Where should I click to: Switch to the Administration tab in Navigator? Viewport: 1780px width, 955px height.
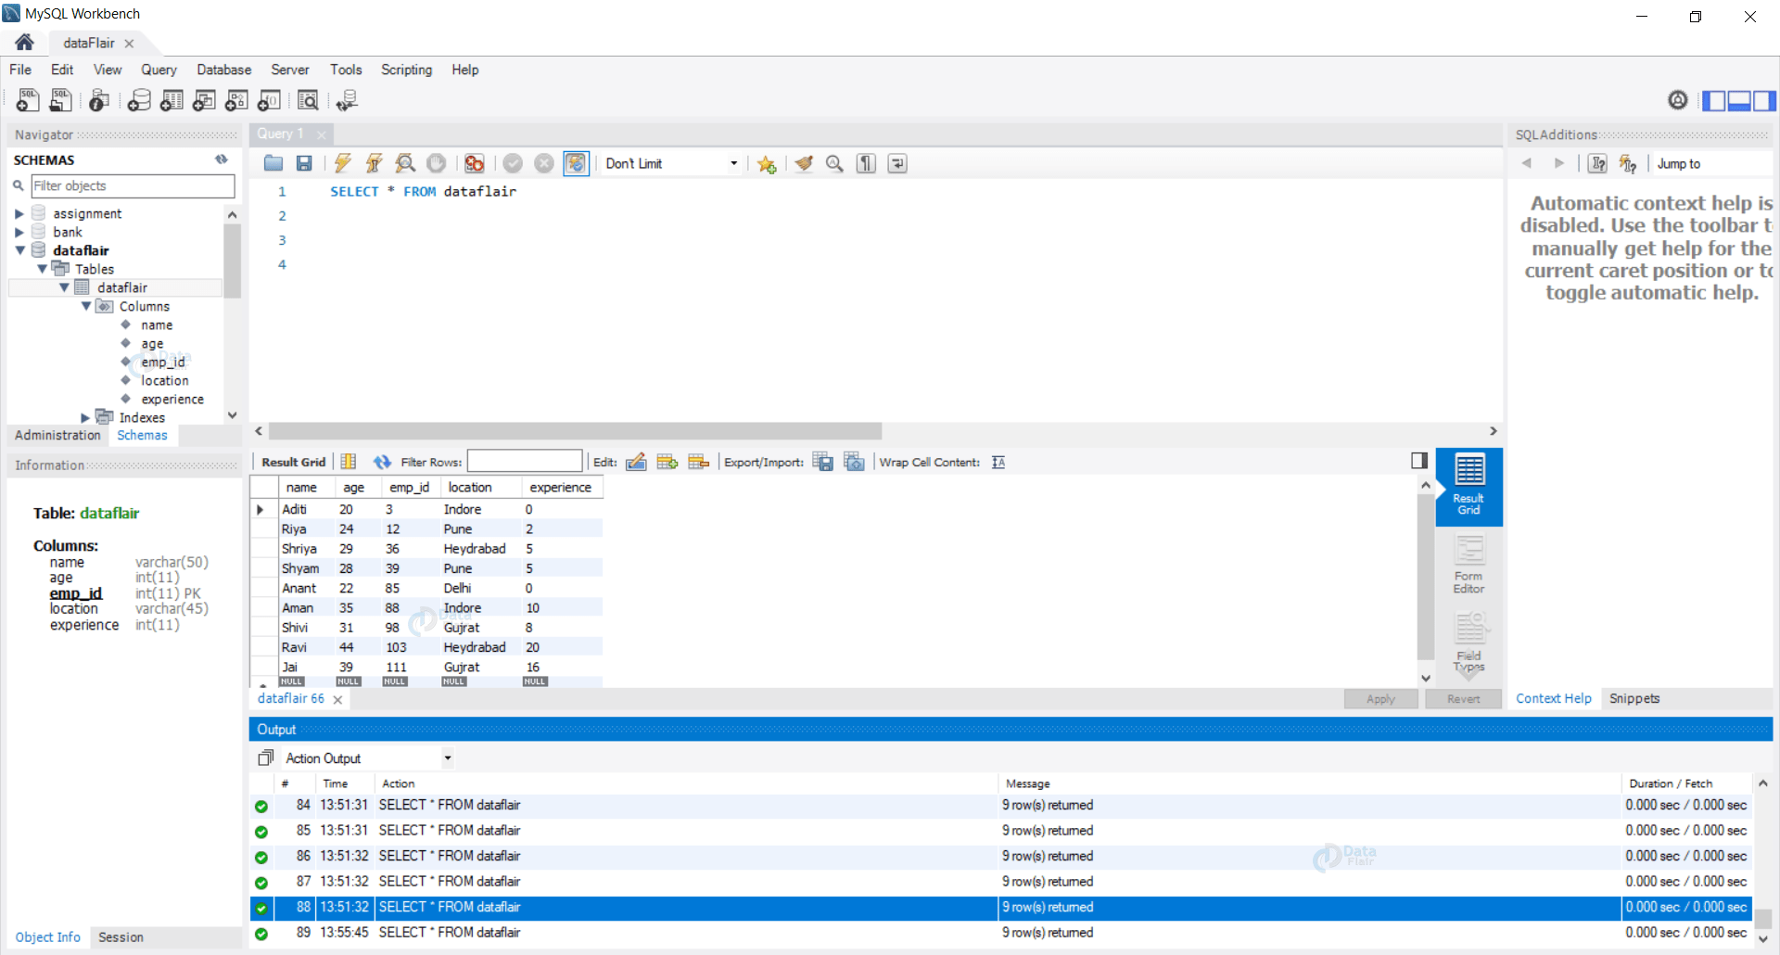57,435
